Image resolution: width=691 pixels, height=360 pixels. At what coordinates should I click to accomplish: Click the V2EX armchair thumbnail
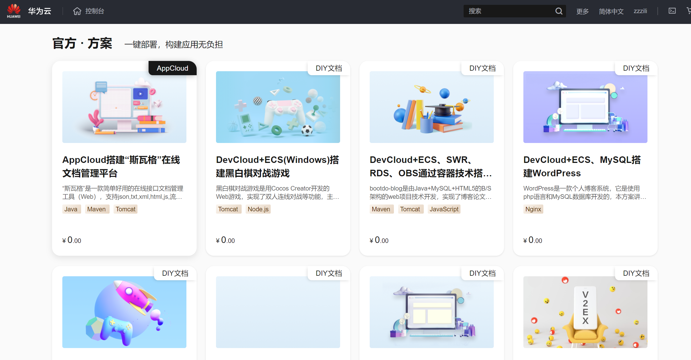(x=585, y=312)
